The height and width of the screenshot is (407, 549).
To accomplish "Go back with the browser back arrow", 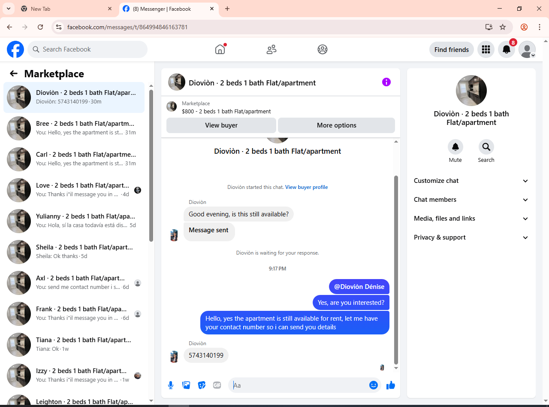I will pos(9,27).
